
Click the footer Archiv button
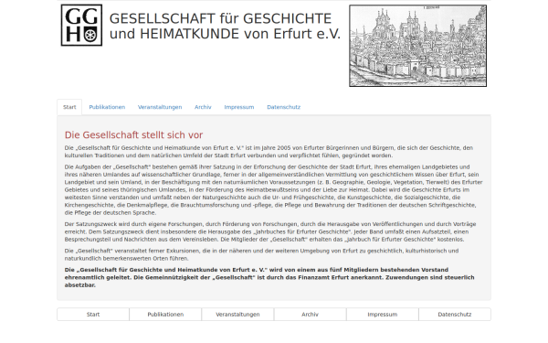[x=310, y=315]
